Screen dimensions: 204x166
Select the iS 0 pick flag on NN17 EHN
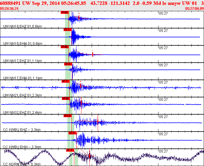[x=68, y=64]
